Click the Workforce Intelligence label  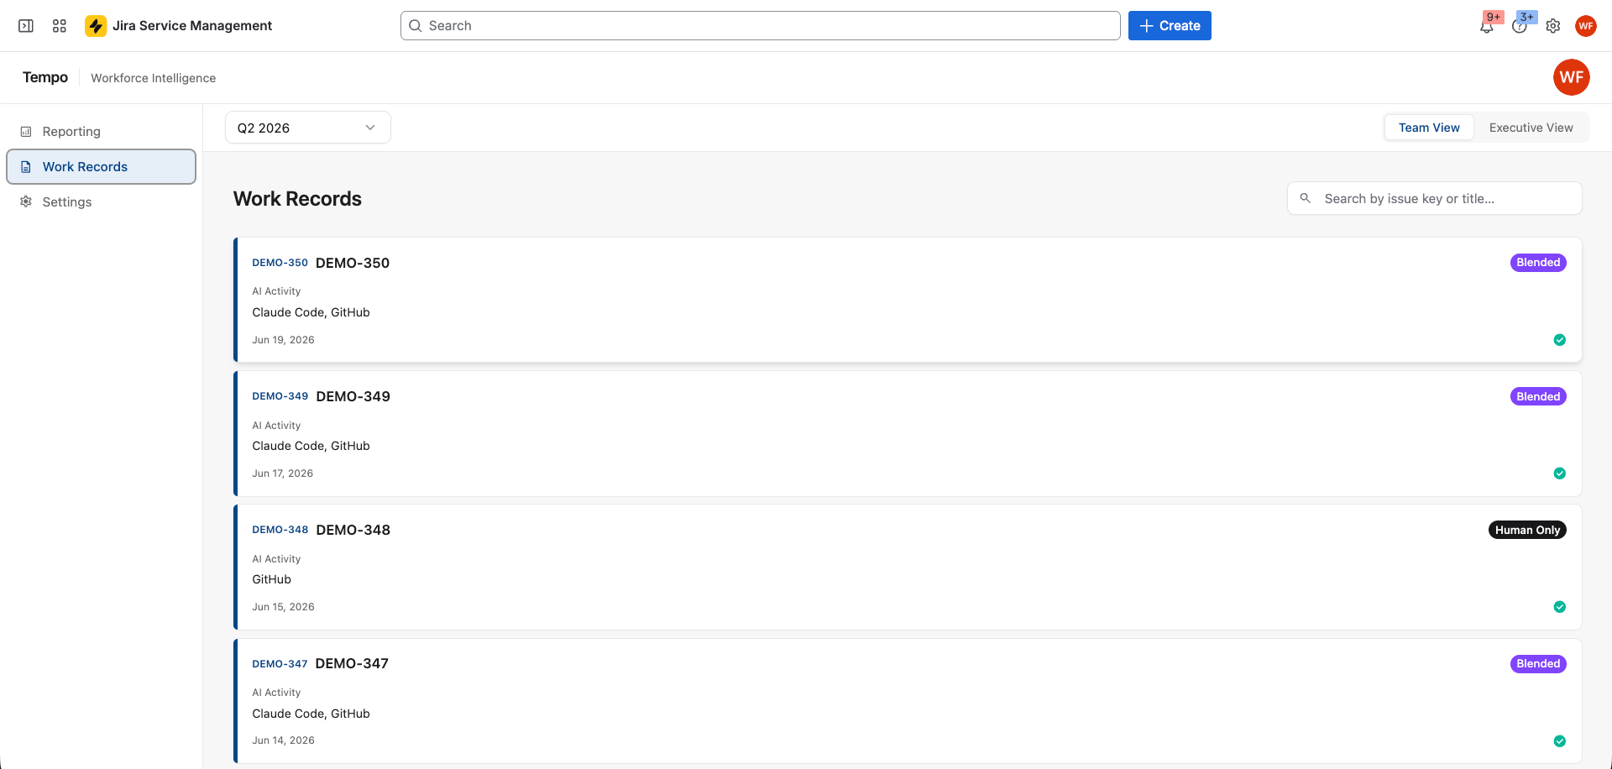pyautogui.click(x=154, y=78)
